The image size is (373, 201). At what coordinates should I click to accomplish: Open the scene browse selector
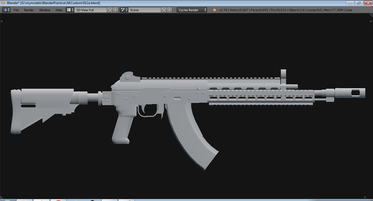click(124, 10)
